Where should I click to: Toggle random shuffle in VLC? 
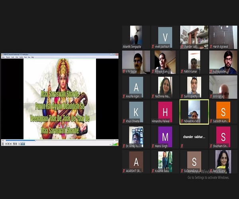click(x=24, y=144)
